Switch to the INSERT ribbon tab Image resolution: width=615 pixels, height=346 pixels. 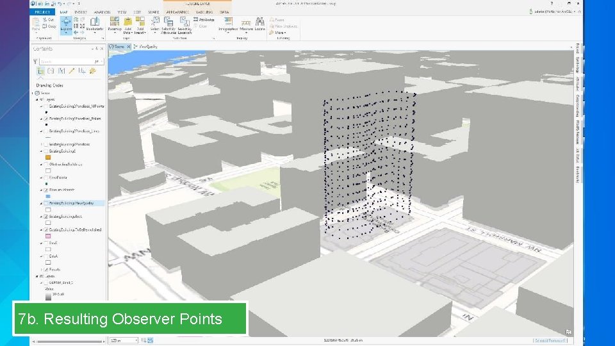point(81,12)
